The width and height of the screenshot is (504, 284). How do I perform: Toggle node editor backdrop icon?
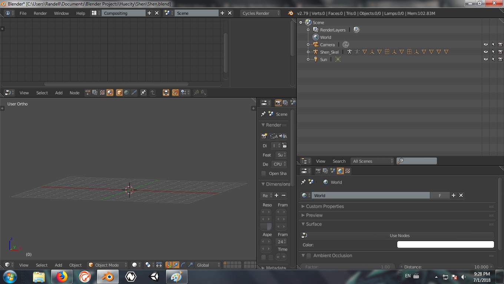pyautogui.click(x=166, y=92)
